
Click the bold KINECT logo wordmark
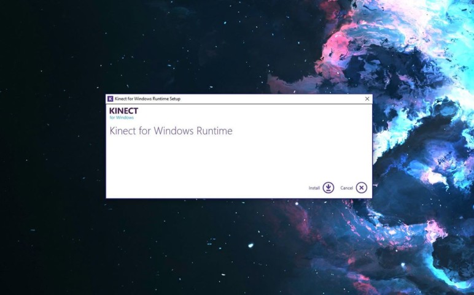(123, 111)
